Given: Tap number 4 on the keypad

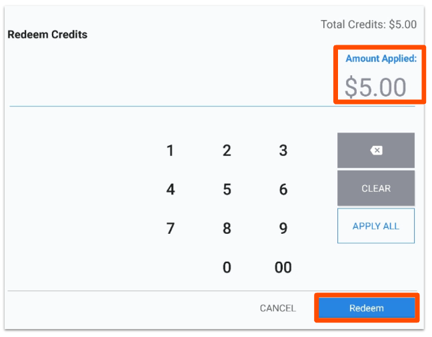Looking at the screenshot, I should click(171, 190).
